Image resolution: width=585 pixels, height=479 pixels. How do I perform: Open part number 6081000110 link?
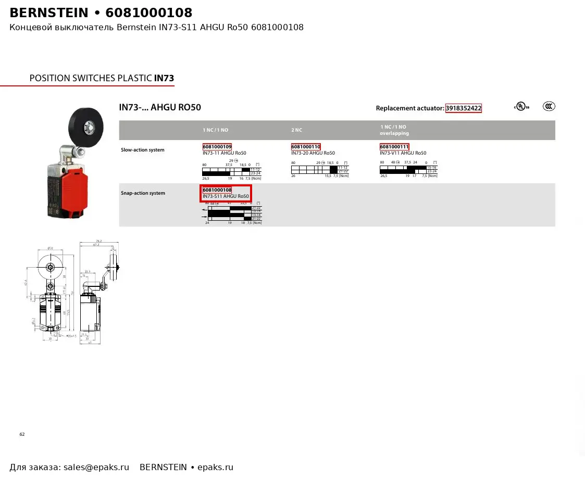pos(306,146)
